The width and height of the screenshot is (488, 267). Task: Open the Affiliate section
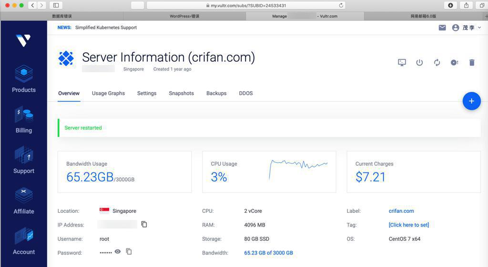tap(24, 200)
